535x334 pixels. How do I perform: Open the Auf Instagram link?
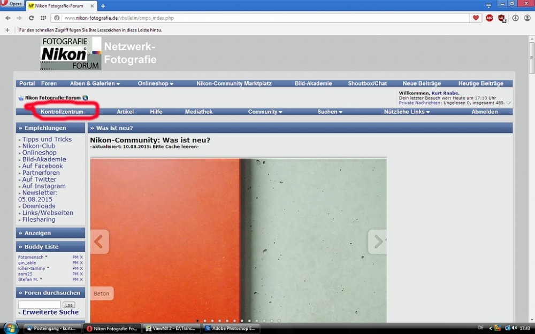[x=44, y=186]
